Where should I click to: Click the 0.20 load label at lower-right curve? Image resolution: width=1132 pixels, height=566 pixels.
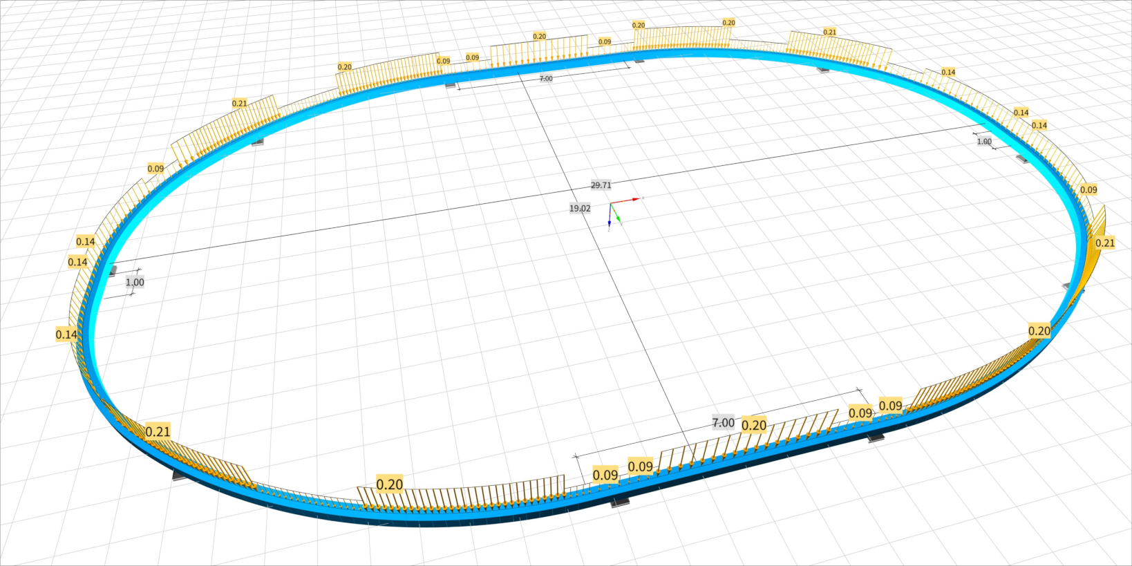tap(1039, 331)
